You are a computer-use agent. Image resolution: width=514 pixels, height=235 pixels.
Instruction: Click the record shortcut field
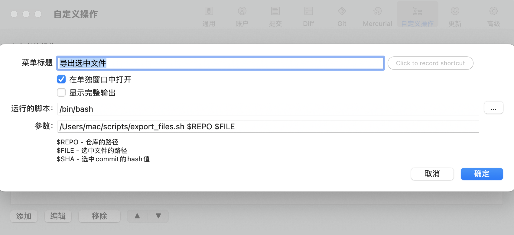click(430, 63)
